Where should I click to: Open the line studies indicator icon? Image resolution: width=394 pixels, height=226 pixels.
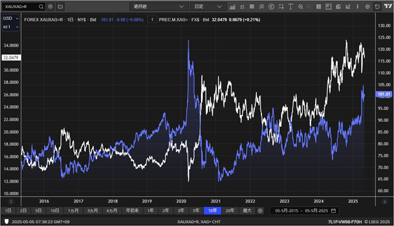pyautogui.click(x=242, y=7)
